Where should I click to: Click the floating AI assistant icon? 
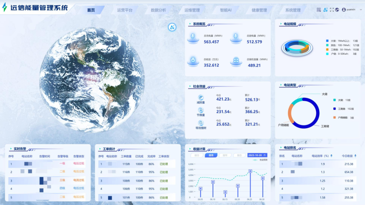172,27
